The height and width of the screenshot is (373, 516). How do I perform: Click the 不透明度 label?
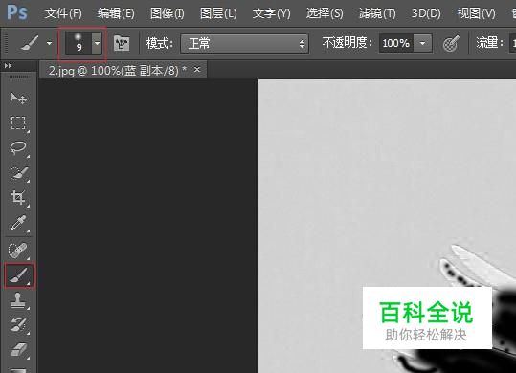[x=348, y=43]
